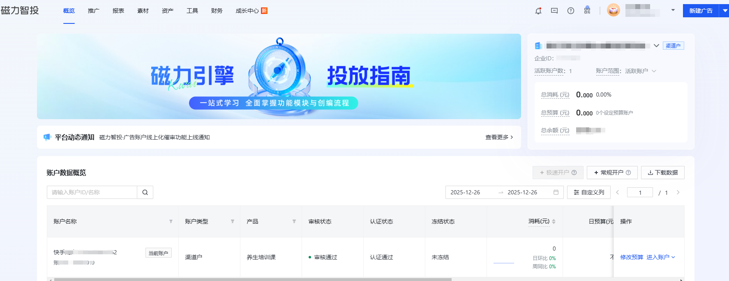Open the help question mark icon
729x281 pixels.
tap(571, 11)
